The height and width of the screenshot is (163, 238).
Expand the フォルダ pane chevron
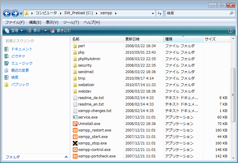click(x=66, y=157)
